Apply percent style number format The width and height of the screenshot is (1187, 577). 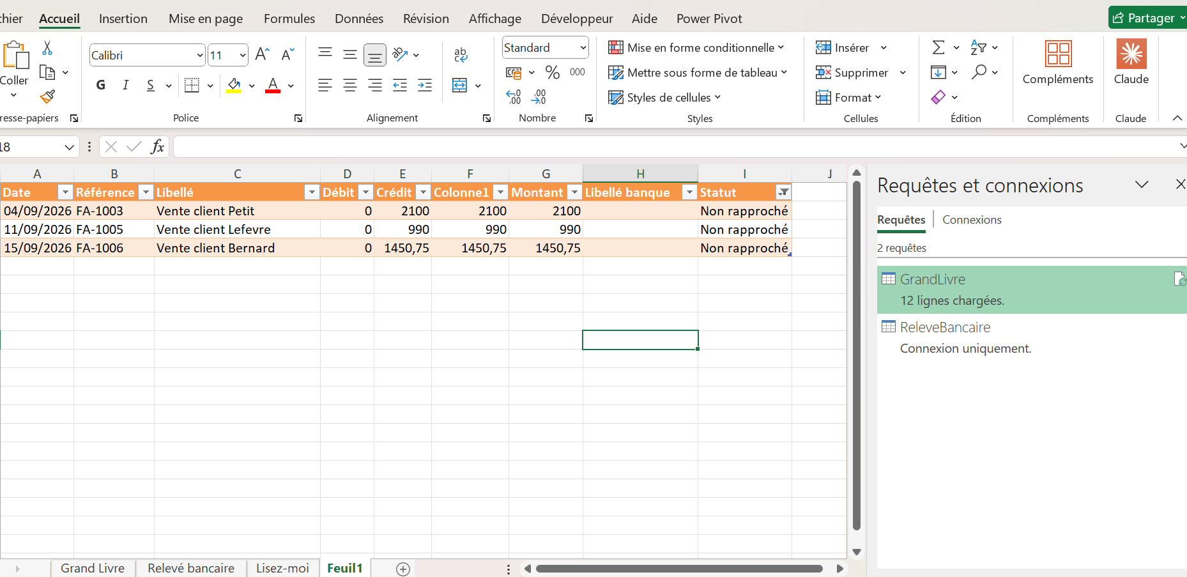click(553, 72)
